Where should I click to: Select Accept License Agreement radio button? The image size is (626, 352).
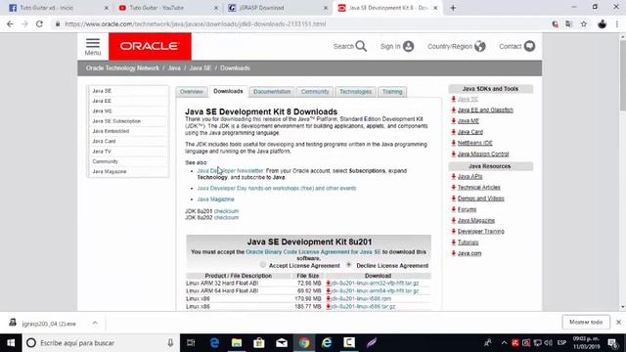263,265
